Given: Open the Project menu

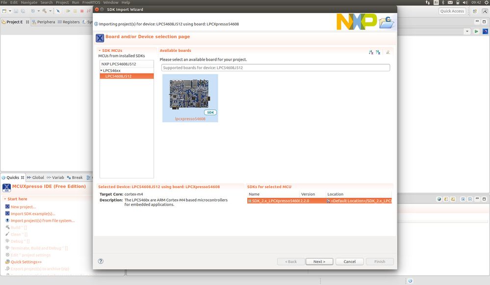Looking at the screenshot, I should coord(62,2).
